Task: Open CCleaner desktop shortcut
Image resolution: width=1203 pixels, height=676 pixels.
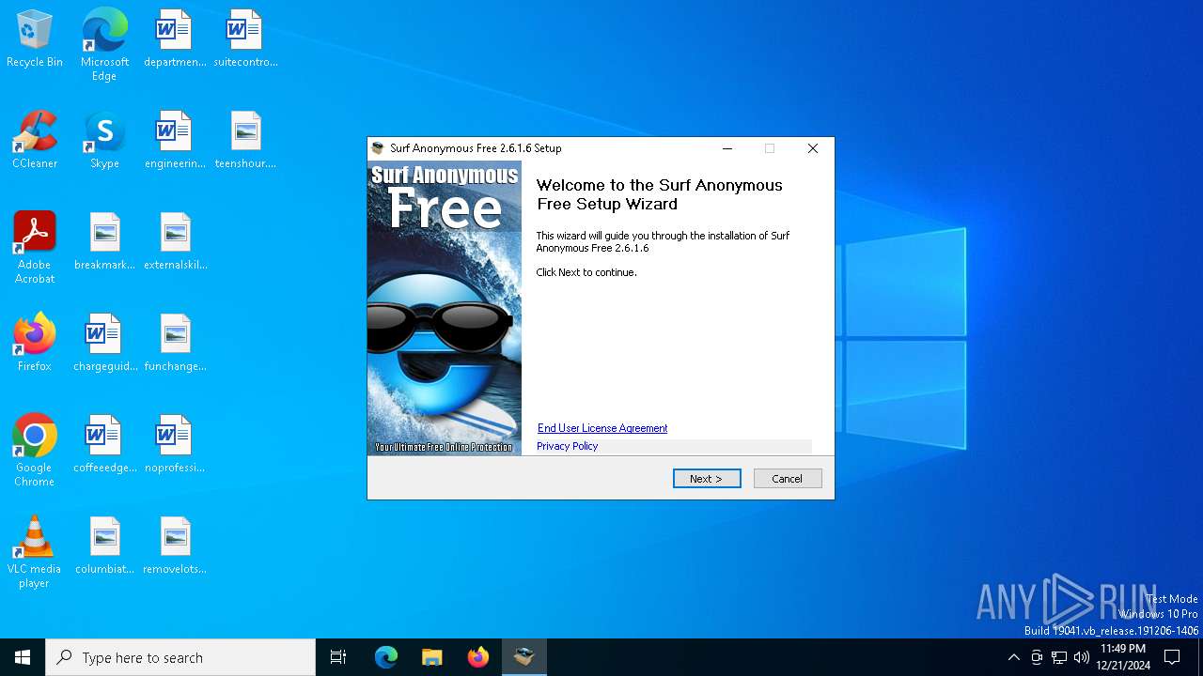Action: [x=35, y=140]
